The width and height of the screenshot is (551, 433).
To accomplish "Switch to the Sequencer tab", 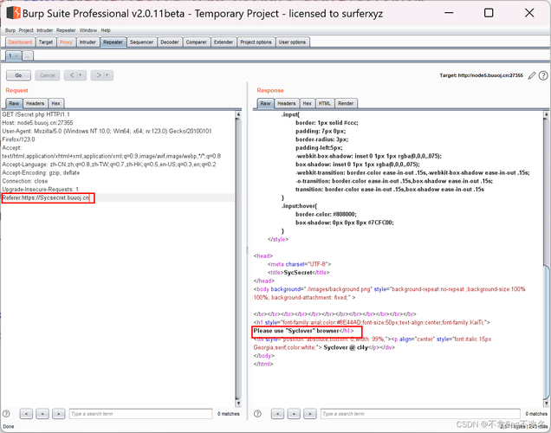I will coord(141,42).
